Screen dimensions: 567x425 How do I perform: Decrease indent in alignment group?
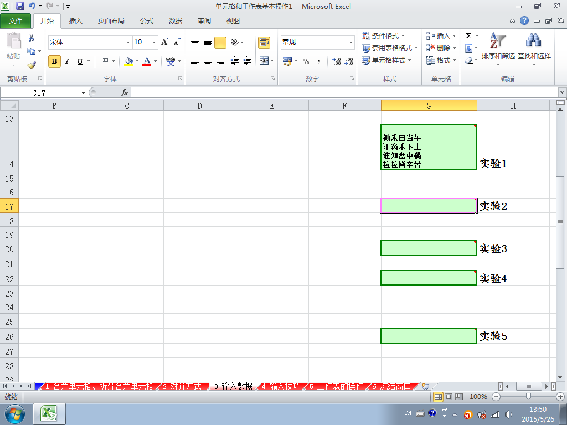[x=235, y=61]
